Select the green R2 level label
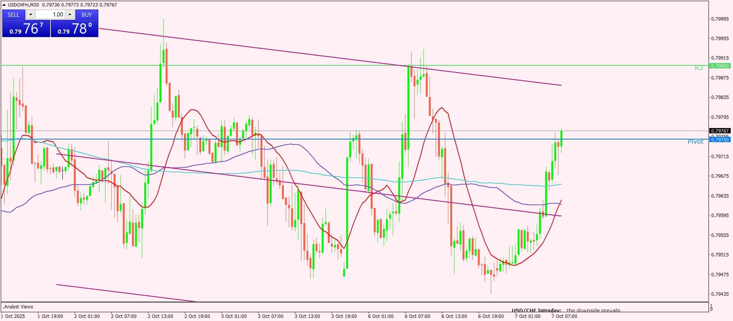This screenshot has width=733, height=321. tap(699, 68)
